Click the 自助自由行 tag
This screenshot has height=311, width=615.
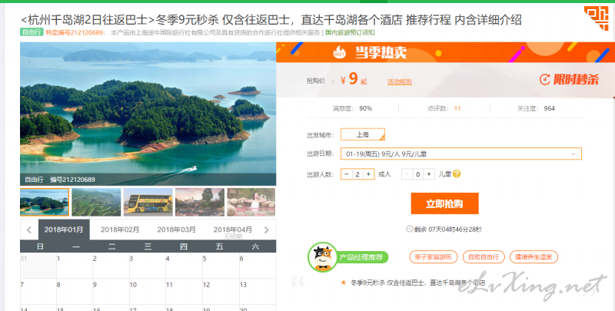coord(484,257)
